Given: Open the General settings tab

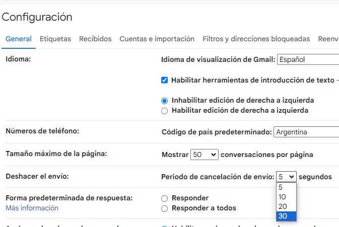Looking at the screenshot, I should point(19,39).
